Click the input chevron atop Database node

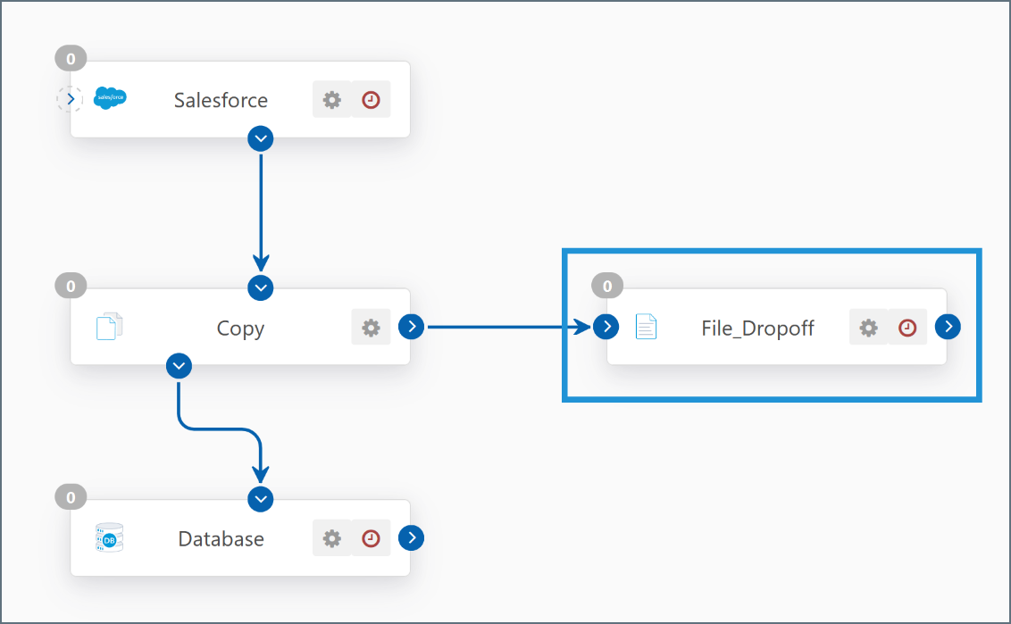click(260, 499)
